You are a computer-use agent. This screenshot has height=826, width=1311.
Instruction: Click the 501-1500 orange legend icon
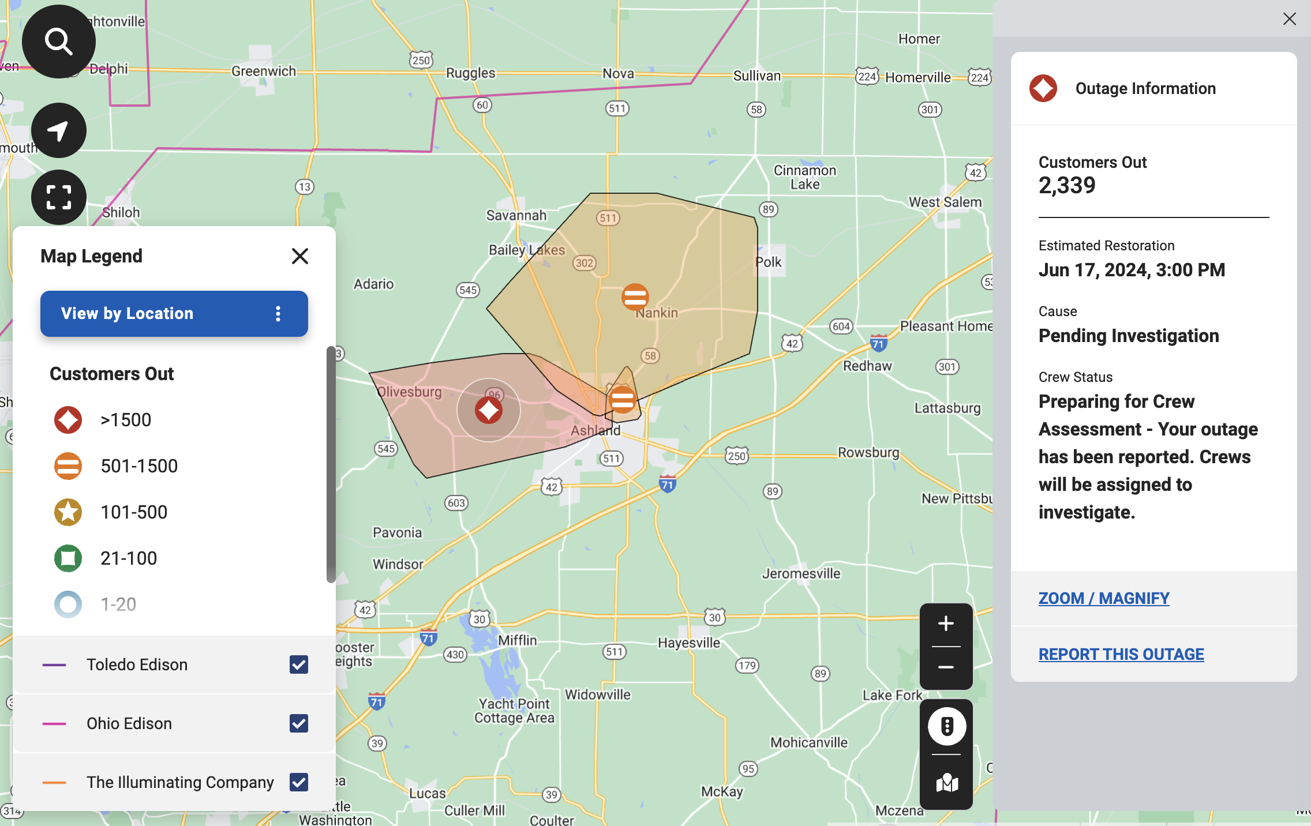(x=68, y=466)
